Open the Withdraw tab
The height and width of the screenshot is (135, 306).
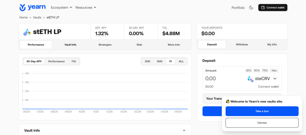pos(242,45)
